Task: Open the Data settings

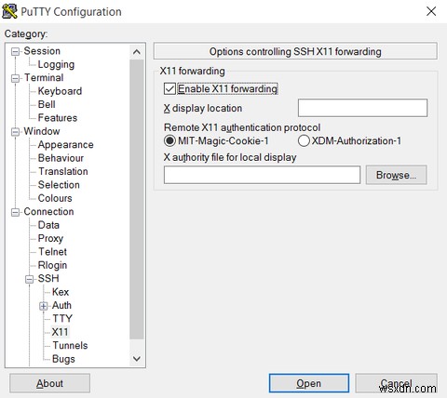Action: [48, 225]
